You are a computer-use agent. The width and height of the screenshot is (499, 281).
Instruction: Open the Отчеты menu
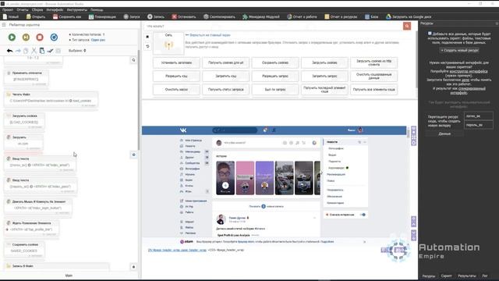[x=23, y=10]
